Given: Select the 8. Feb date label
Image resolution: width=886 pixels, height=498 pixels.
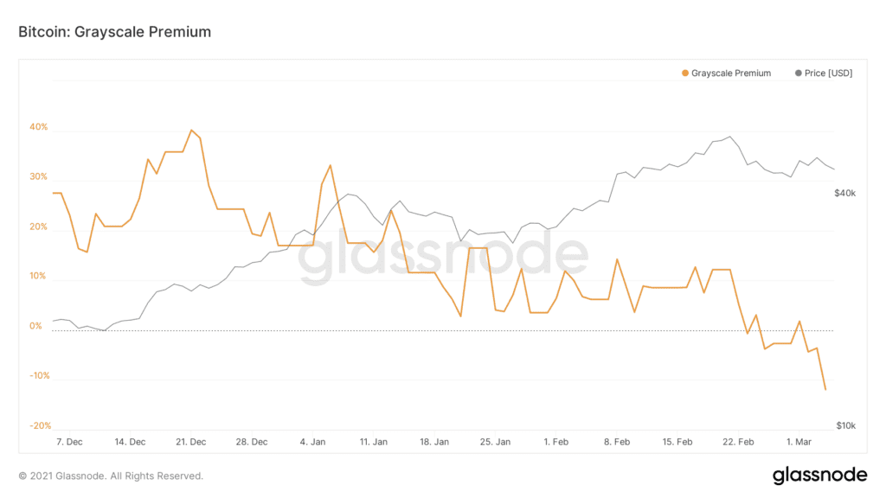Looking at the screenshot, I should point(617,442).
